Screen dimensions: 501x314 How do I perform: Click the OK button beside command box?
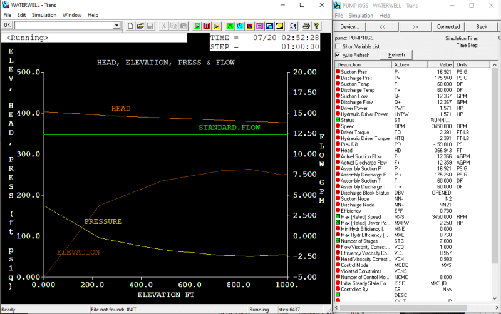(x=7, y=25)
